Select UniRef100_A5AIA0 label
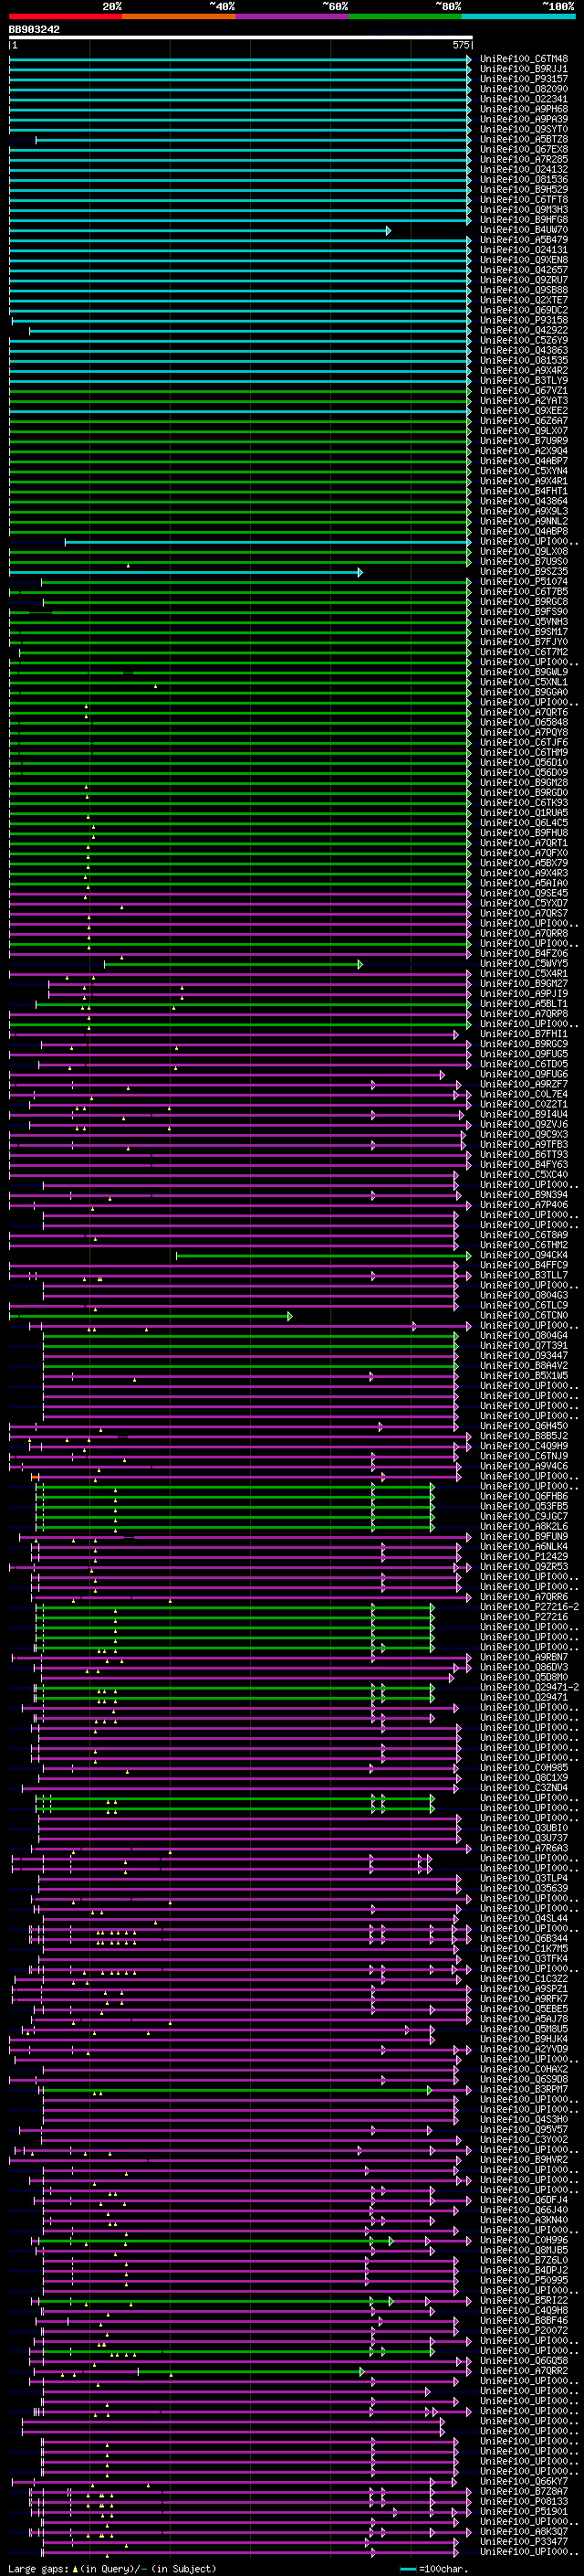The height and width of the screenshot is (2576, 584). pos(524,883)
